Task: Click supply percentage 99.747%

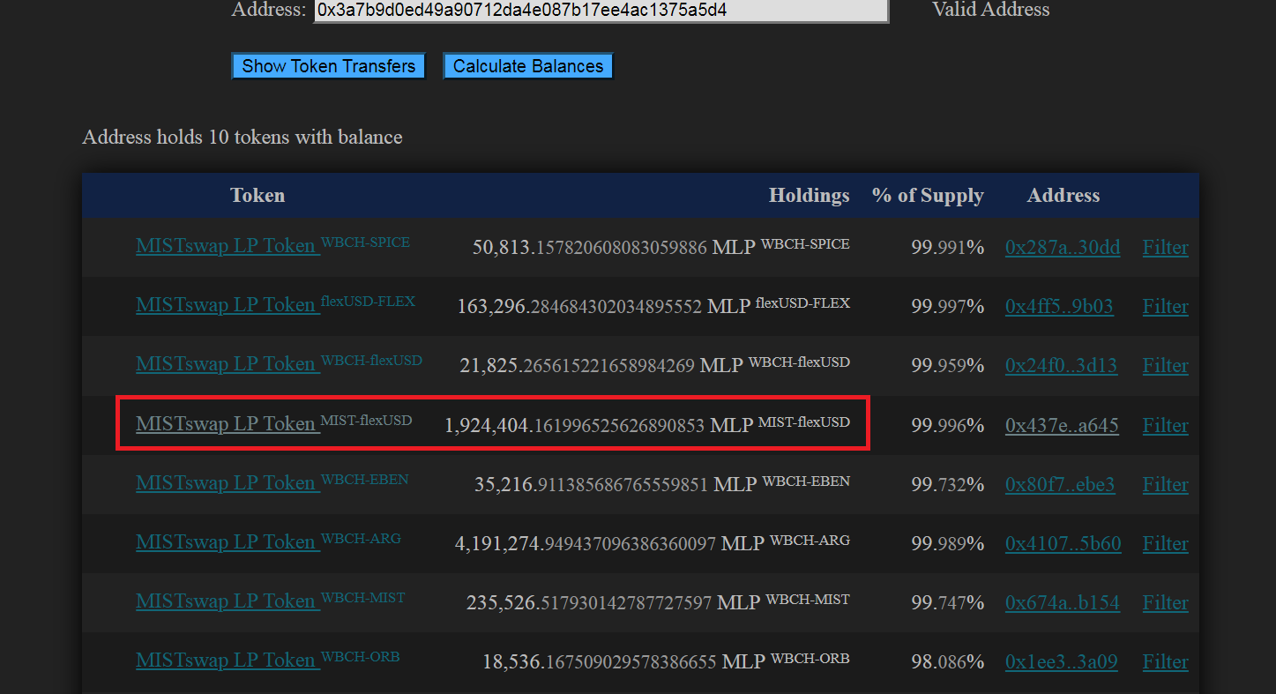Action: pyautogui.click(x=948, y=602)
